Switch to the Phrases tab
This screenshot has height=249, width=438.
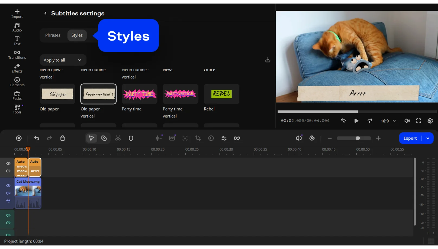click(53, 35)
